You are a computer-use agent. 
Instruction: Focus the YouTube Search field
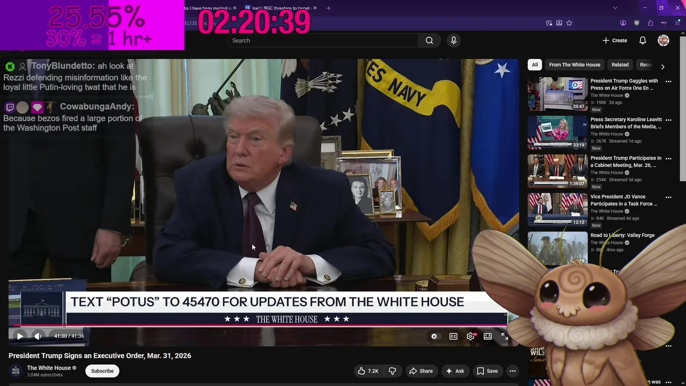tap(323, 40)
